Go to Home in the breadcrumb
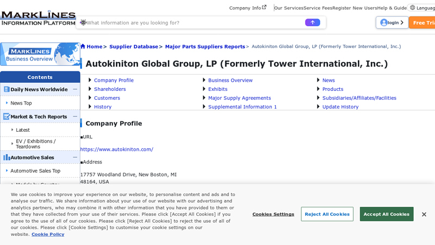The height and width of the screenshot is (245, 435). coord(94,47)
